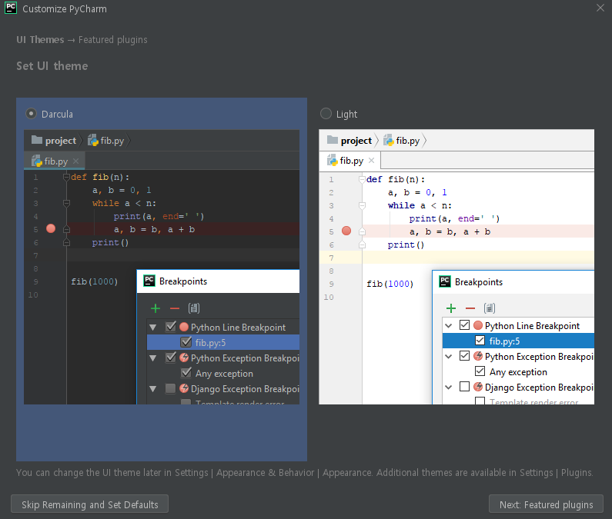Collapse Python Line Breakpoint in Light preview
Viewport: 612px width, 519px height.
[449, 325]
